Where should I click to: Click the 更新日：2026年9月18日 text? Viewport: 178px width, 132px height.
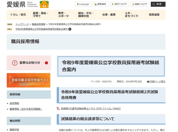(x=129, y=82)
